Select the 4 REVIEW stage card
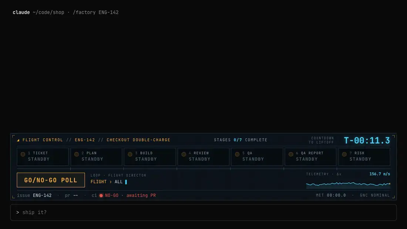 coord(203,156)
